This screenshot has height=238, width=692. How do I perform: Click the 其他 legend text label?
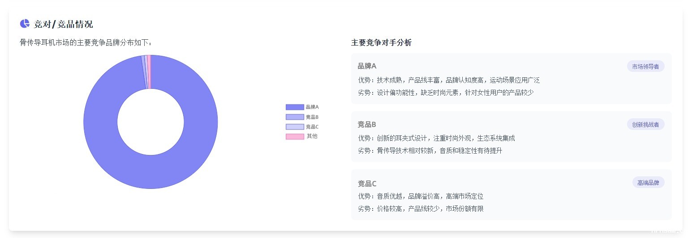coord(312,137)
